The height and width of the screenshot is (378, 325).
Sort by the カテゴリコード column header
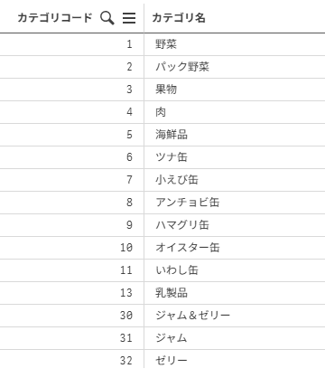point(55,18)
